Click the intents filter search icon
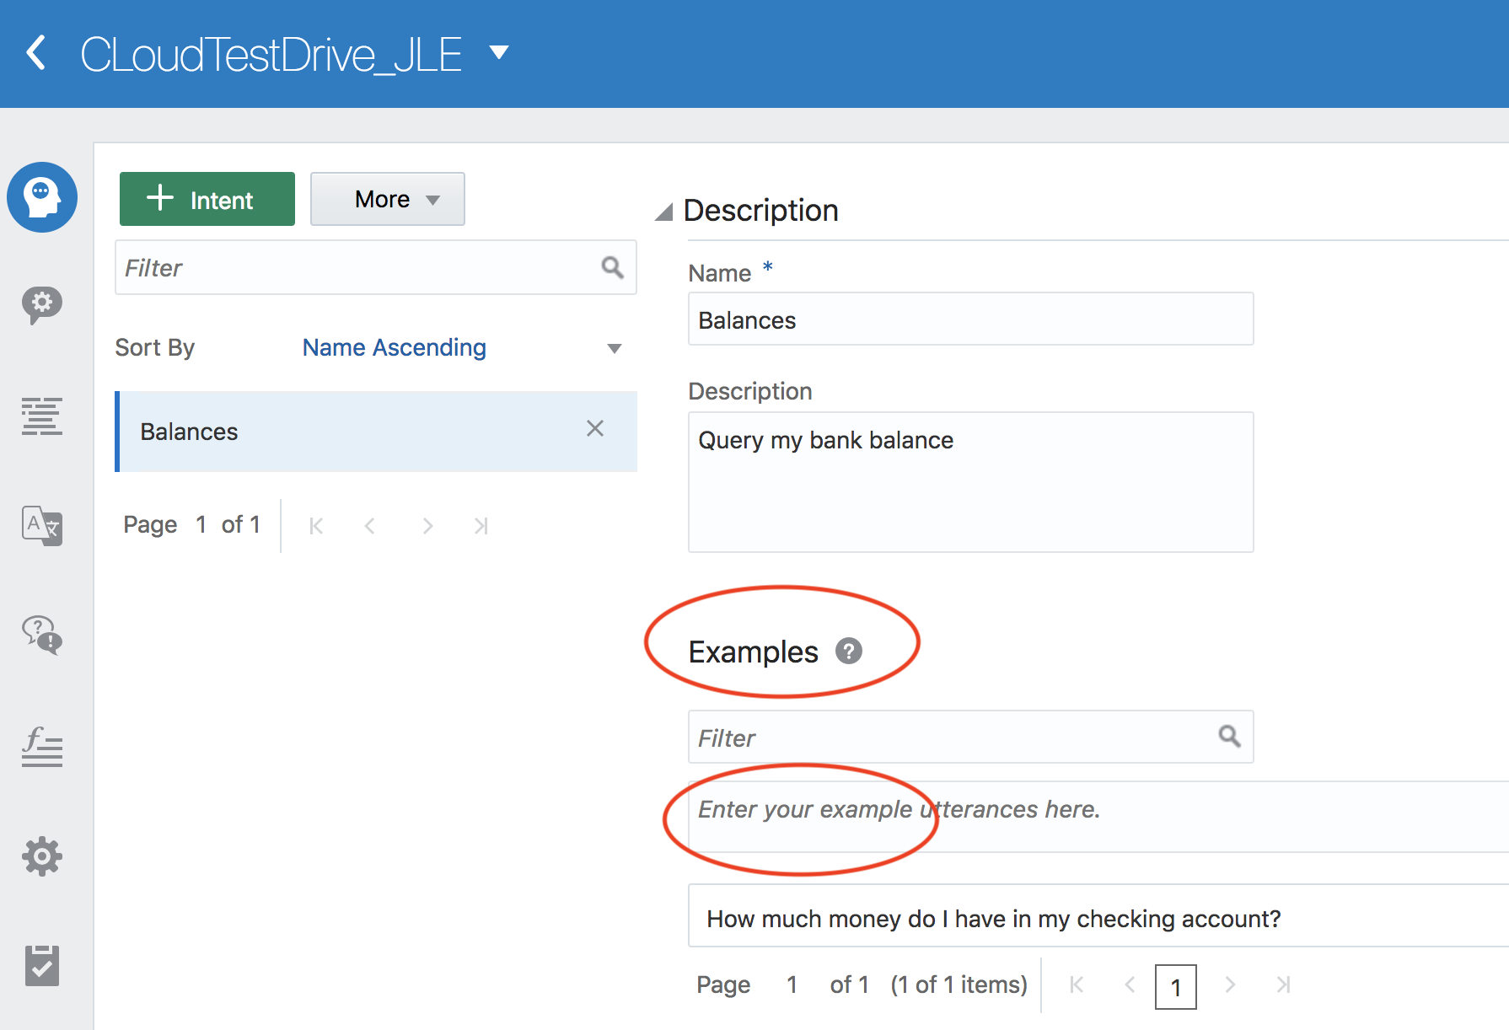The width and height of the screenshot is (1509, 1030). [x=613, y=267]
